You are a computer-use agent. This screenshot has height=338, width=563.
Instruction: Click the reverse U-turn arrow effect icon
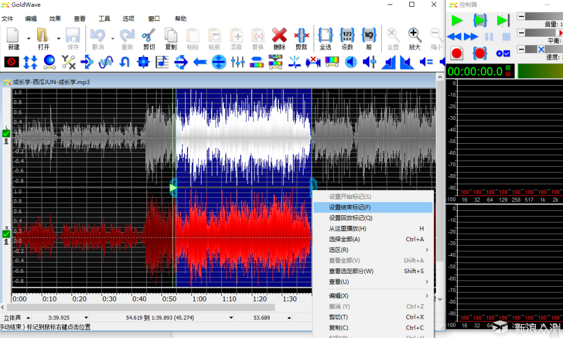click(x=124, y=62)
